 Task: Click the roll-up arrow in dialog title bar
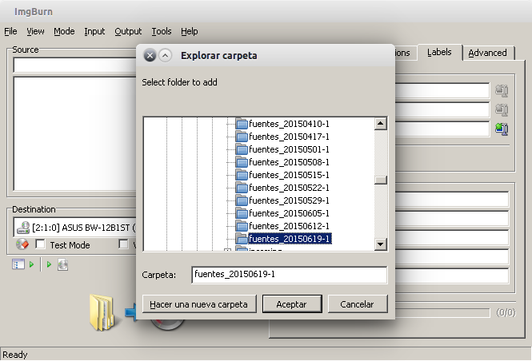166,55
